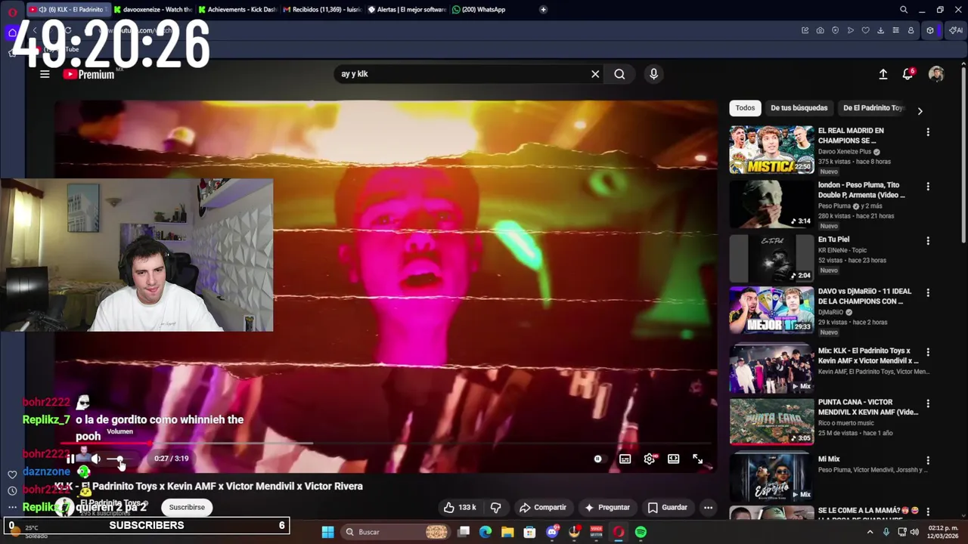
Task: Seek on the red video progress bar
Action: point(384,443)
